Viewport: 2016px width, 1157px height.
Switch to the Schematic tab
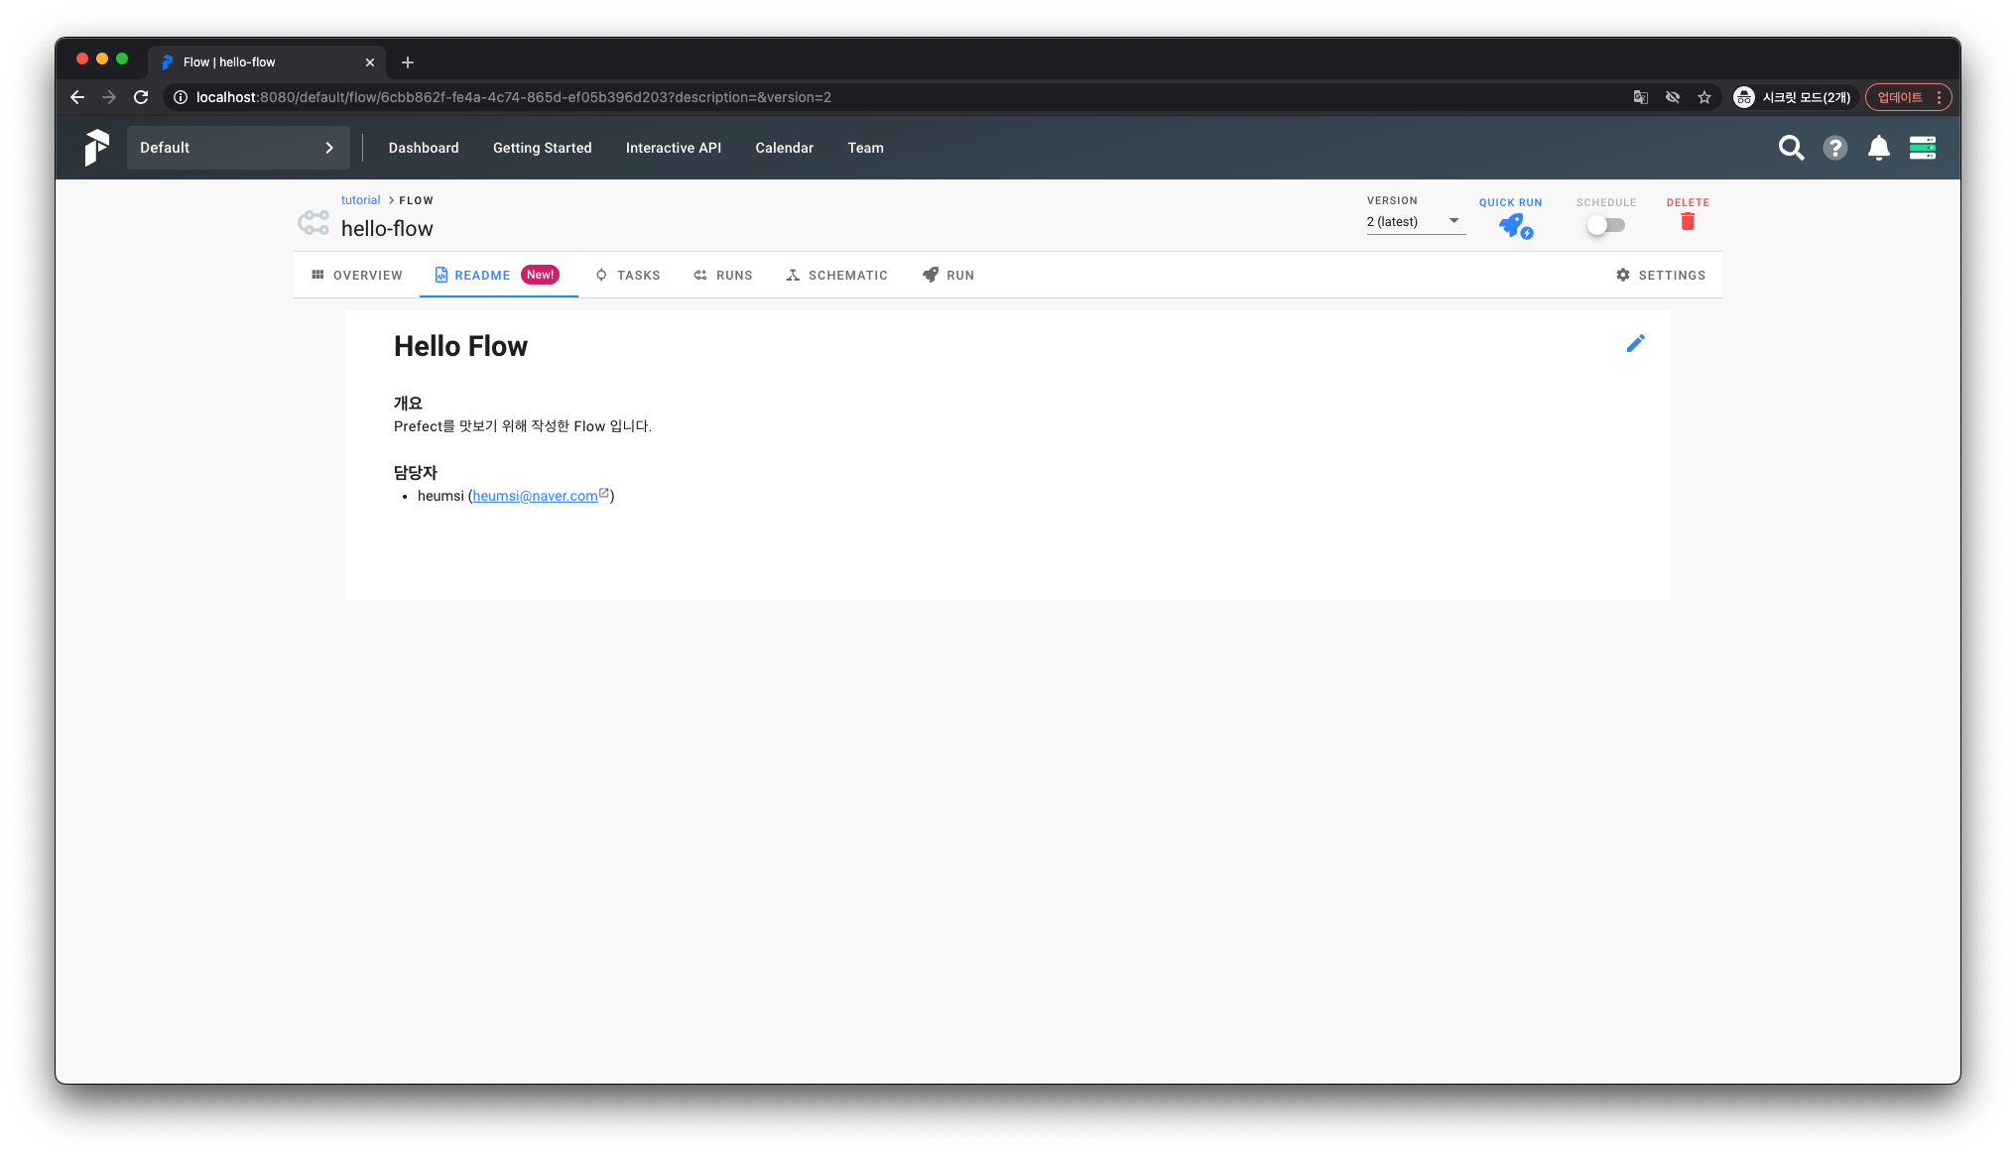pos(836,276)
